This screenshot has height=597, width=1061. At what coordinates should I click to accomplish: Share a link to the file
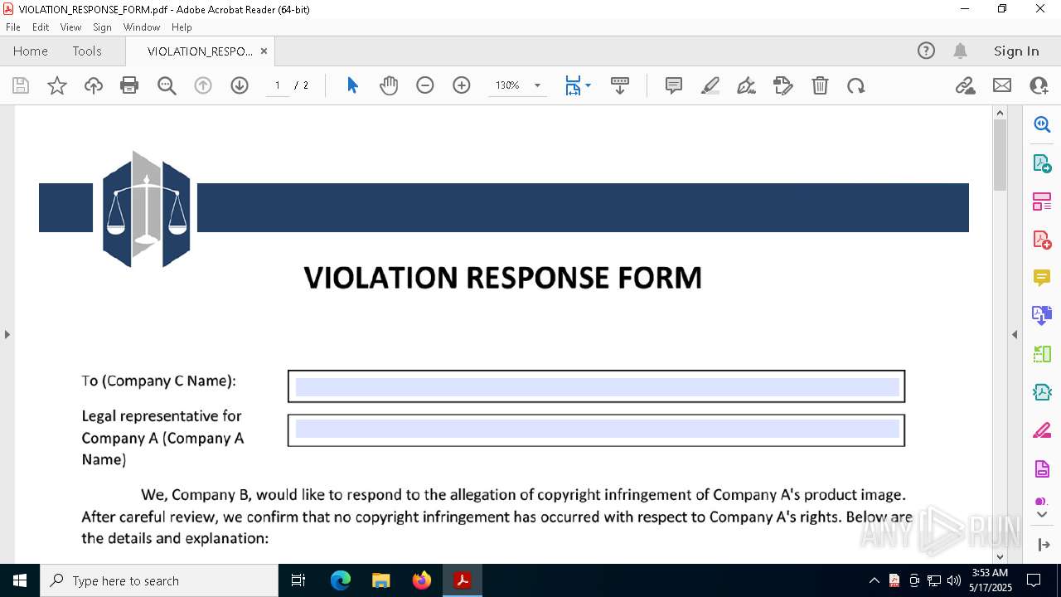966,85
